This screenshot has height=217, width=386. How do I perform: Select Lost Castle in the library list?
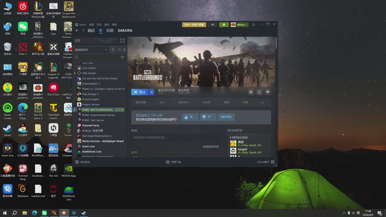point(89,68)
